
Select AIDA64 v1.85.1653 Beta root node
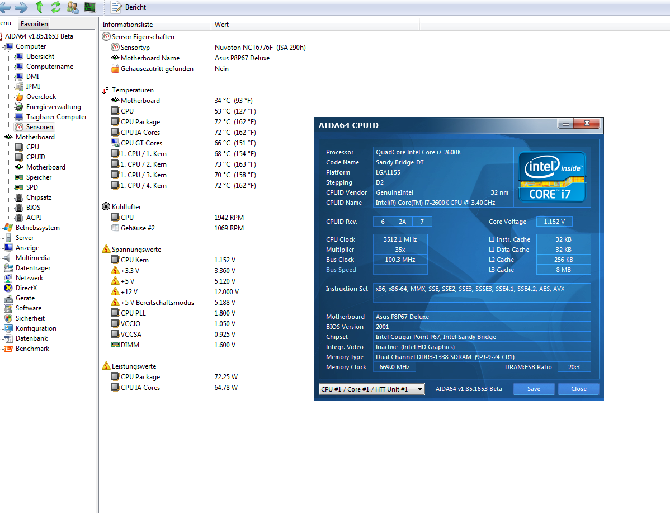point(39,36)
